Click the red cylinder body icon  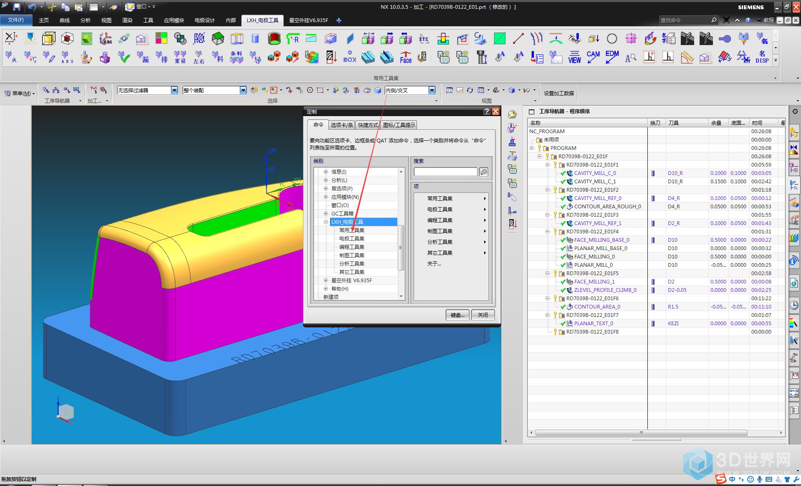[x=274, y=39]
